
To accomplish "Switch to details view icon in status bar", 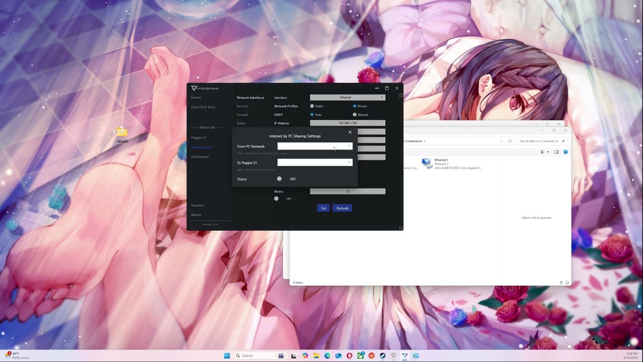I will pyautogui.click(x=561, y=283).
